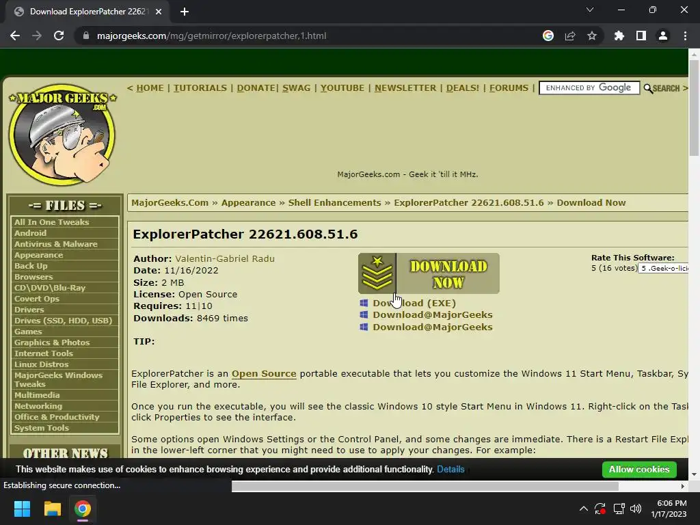Open the Extensions puzzle icon
This screenshot has height=525, width=700.
[x=619, y=36]
